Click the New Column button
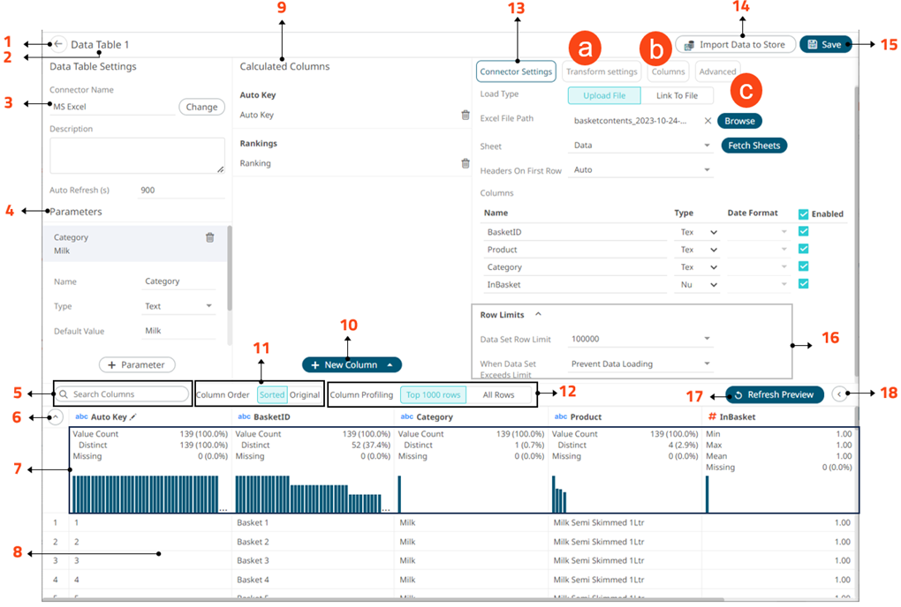The image size is (901, 607). (x=352, y=365)
